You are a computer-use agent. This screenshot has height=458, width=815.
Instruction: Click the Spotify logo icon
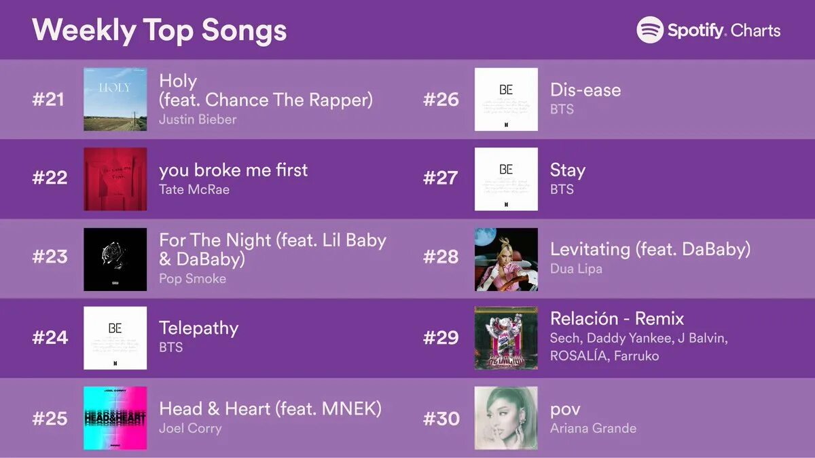[x=650, y=30]
